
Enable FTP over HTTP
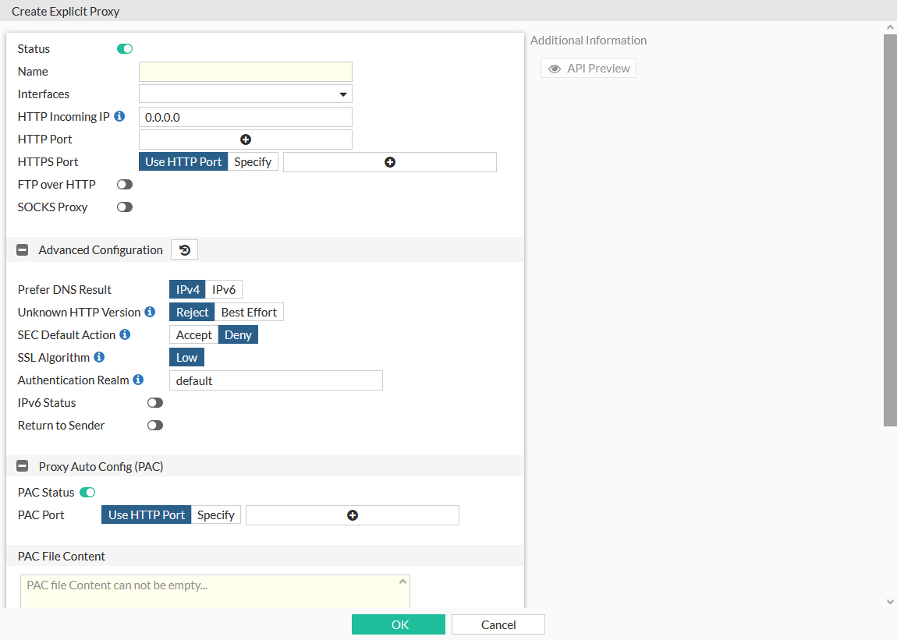click(125, 185)
